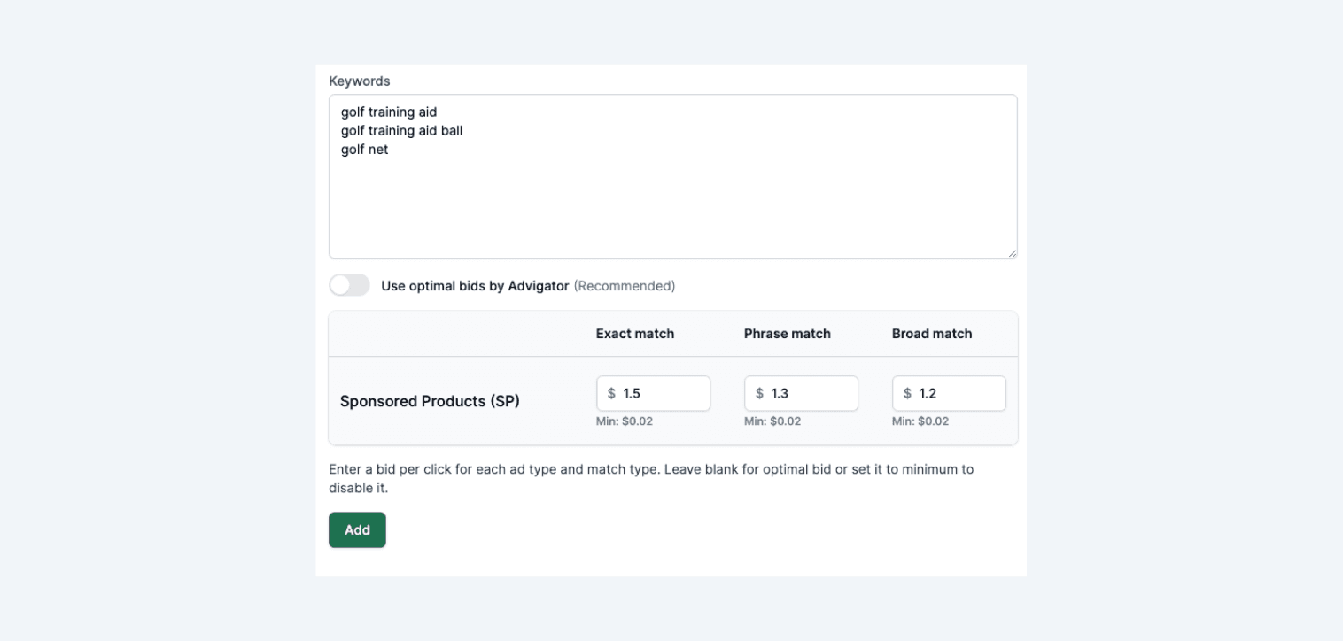The width and height of the screenshot is (1343, 641).
Task: Click 'Min: $0.02' under Broad match
Action: click(x=920, y=421)
